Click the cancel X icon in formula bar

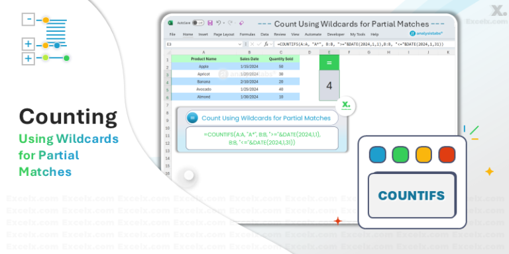tap(252, 44)
